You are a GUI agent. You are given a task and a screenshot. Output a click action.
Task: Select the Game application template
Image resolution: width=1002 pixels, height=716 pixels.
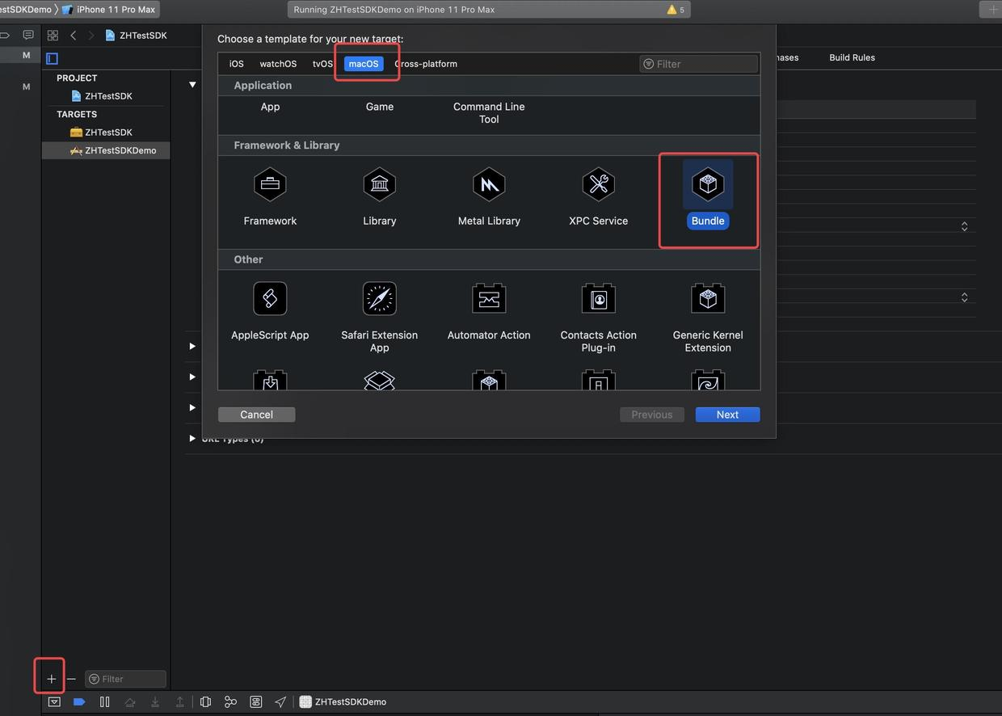(x=379, y=107)
